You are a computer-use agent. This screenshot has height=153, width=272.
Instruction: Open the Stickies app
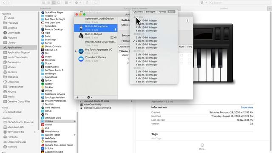(47, 87)
